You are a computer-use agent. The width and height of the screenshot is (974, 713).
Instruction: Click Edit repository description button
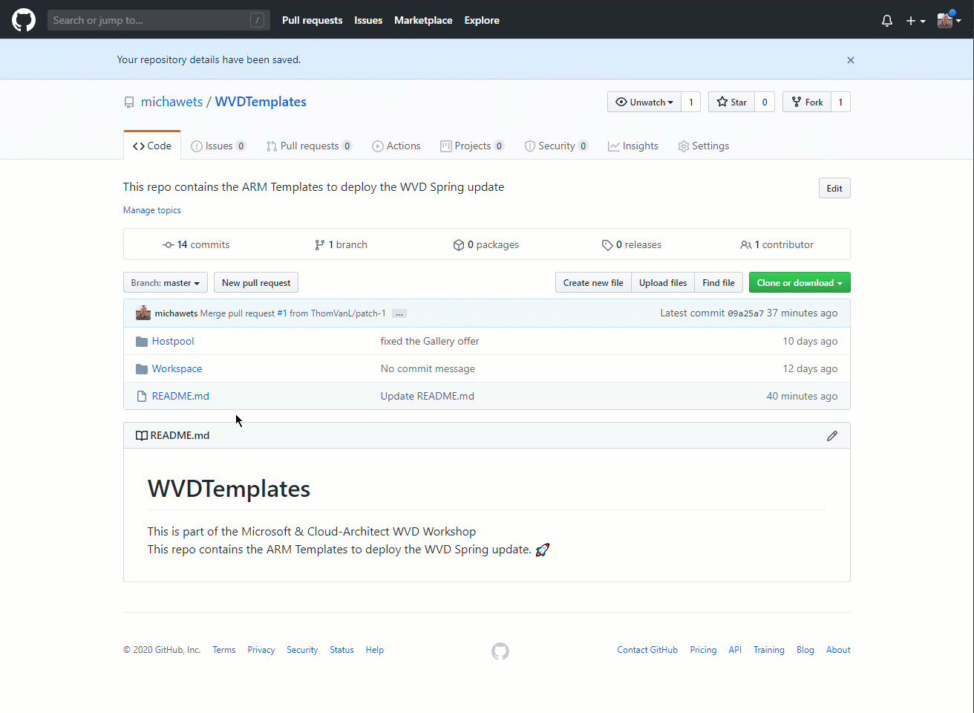click(x=834, y=188)
